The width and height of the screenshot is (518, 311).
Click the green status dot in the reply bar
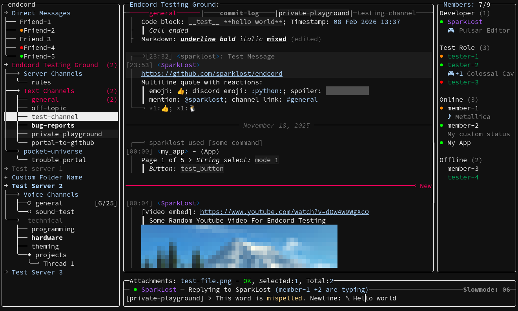[135, 289]
